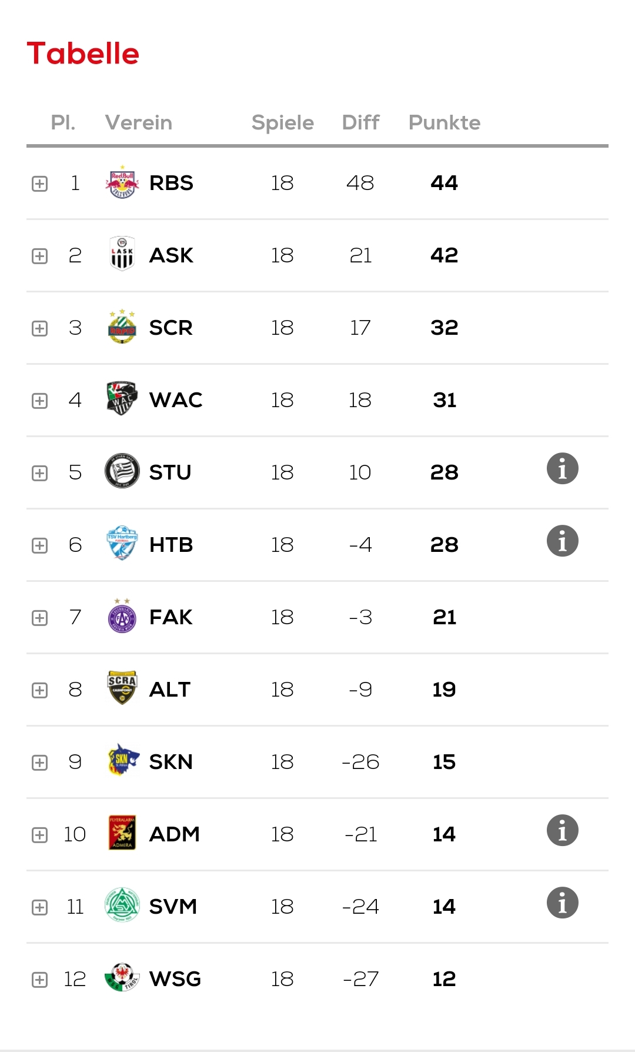Expand the WSG row plus icon
Image resolution: width=635 pixels, height=1052 pixels.
click(x=39, y=980)
